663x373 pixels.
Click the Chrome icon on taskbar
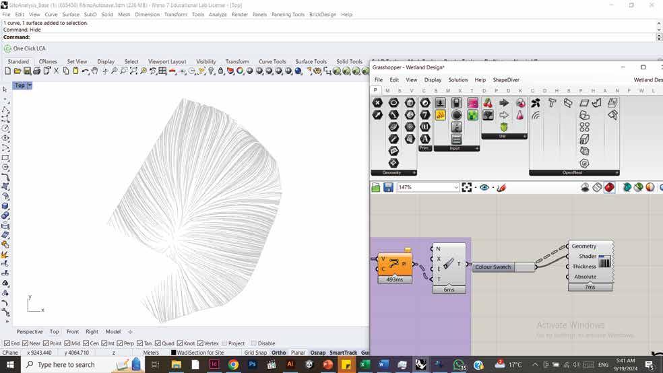(233, 364)
